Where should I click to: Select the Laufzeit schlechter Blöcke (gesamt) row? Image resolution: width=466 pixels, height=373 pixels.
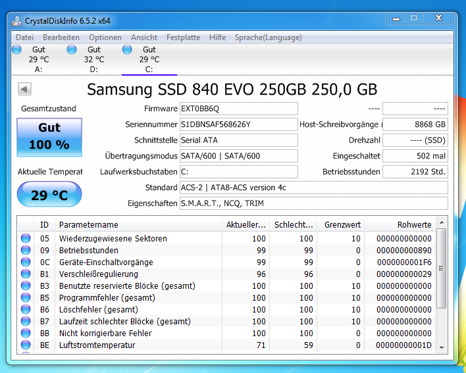click(x=226, y=322)
